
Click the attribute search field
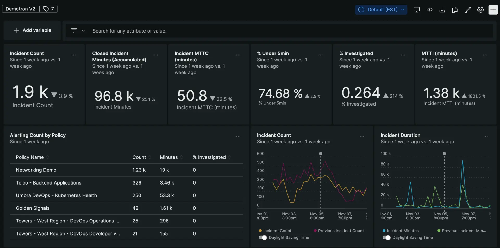click(x=286, y=31)
